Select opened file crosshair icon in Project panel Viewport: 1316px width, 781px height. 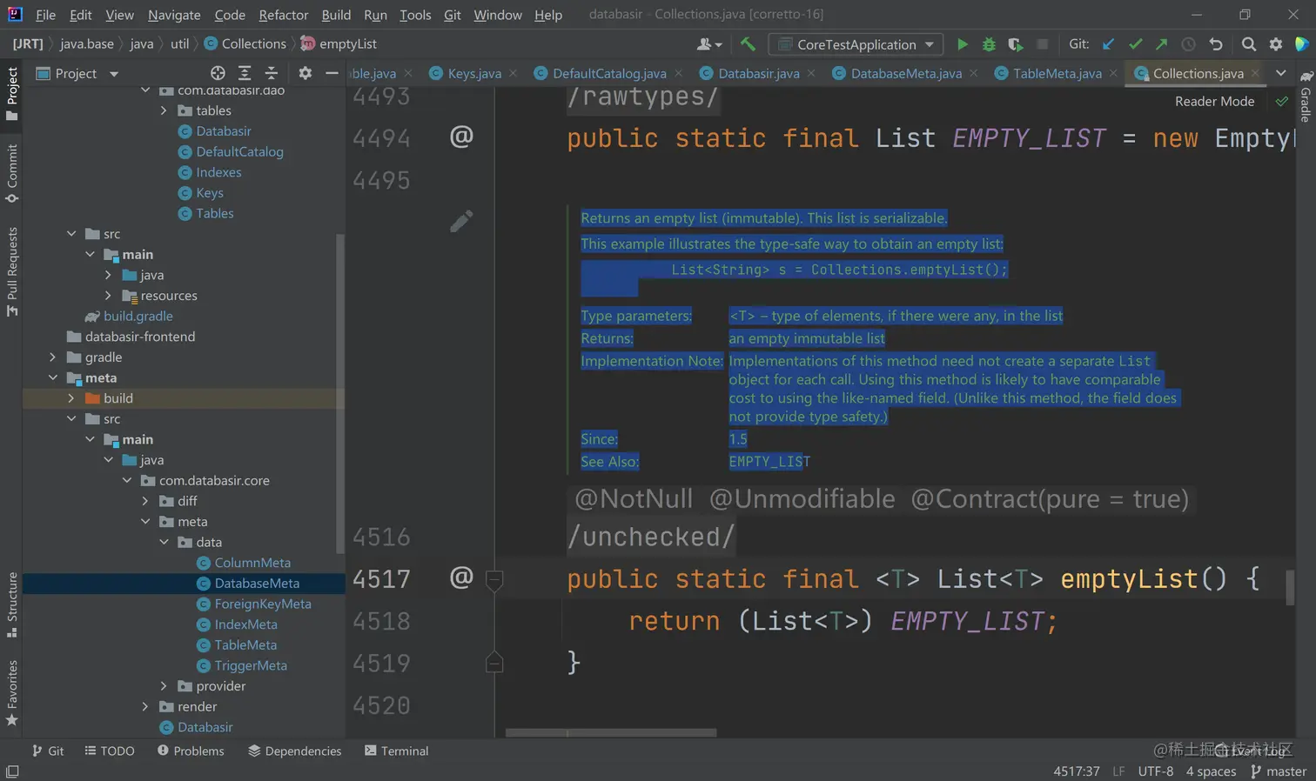pos(218,74)
